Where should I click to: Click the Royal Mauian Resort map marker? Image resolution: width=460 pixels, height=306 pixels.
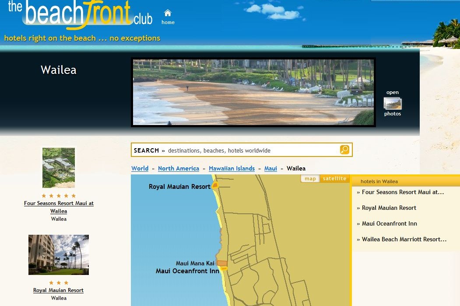215,186
